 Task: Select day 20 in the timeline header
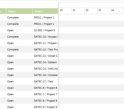[65, 11]
